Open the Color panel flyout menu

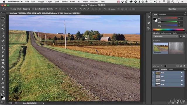[185, 15]
